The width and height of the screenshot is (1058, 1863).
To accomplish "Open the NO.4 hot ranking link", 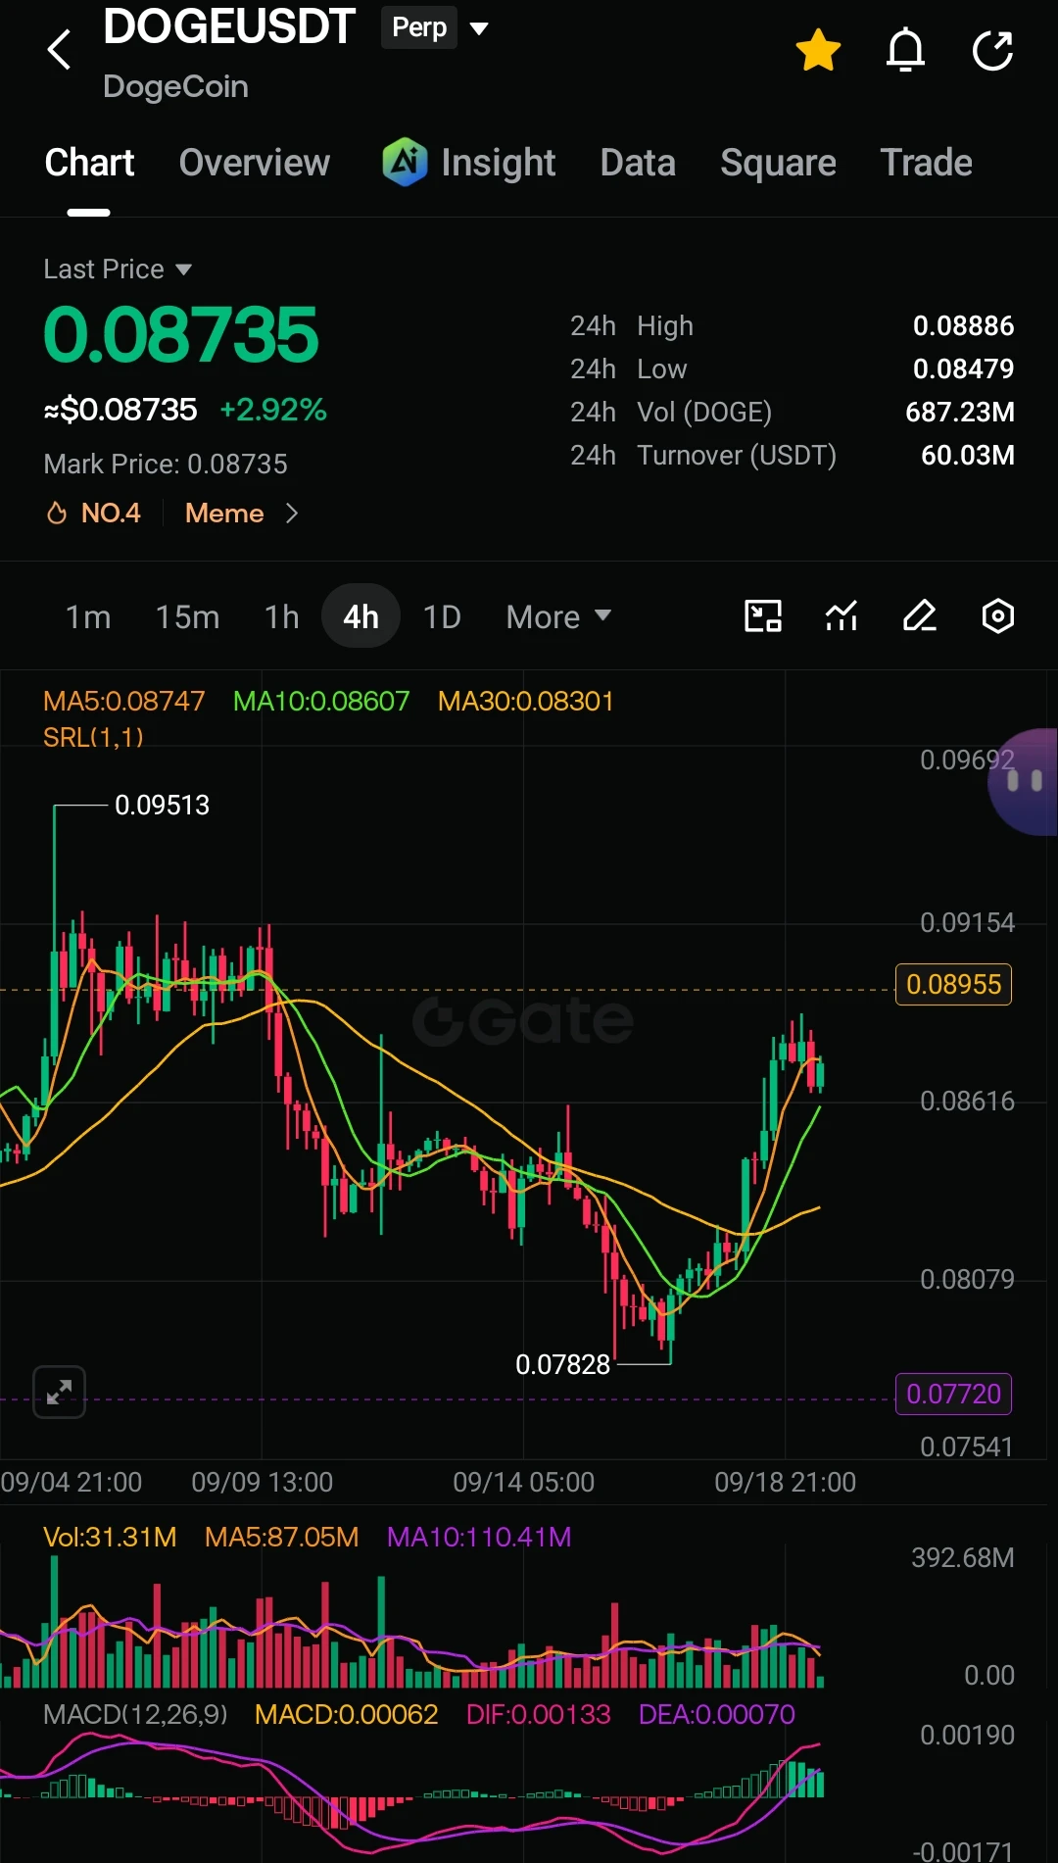I will tap(95, 513).
